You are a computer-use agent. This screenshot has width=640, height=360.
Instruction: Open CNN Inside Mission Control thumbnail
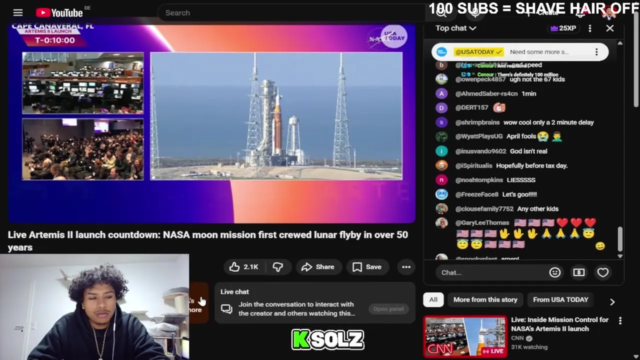point(465,336)
